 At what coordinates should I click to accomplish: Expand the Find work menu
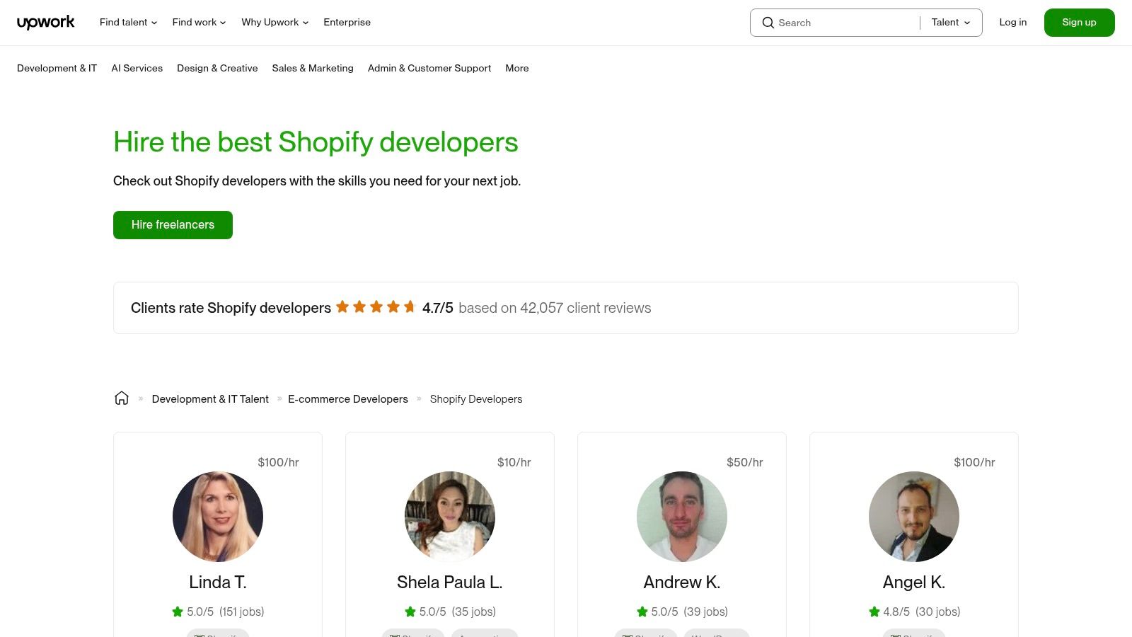tap(200, 23)
